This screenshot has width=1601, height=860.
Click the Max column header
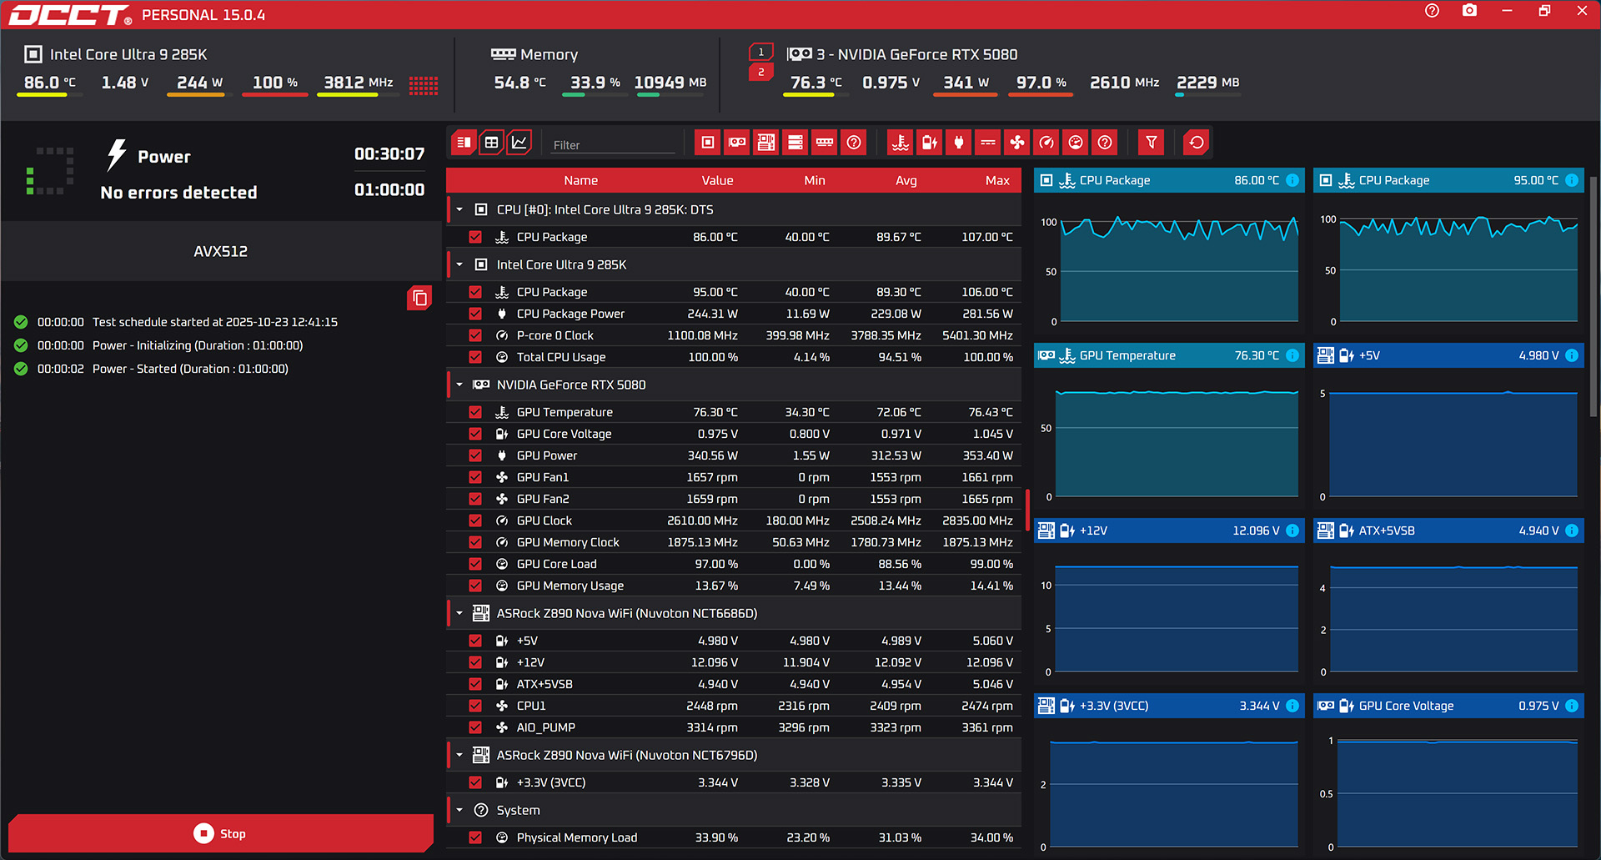coord(996,180)
